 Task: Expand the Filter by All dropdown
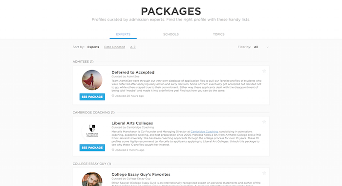(x=261, y=47)
